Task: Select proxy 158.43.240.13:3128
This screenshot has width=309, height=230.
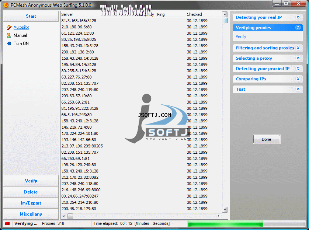Action: (80, 46)
